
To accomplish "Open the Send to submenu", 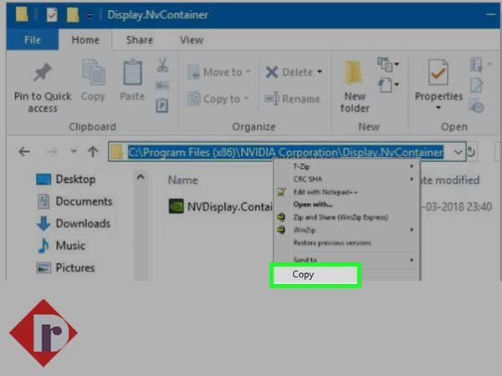I will pyautogui.click(x=346, y=260).
